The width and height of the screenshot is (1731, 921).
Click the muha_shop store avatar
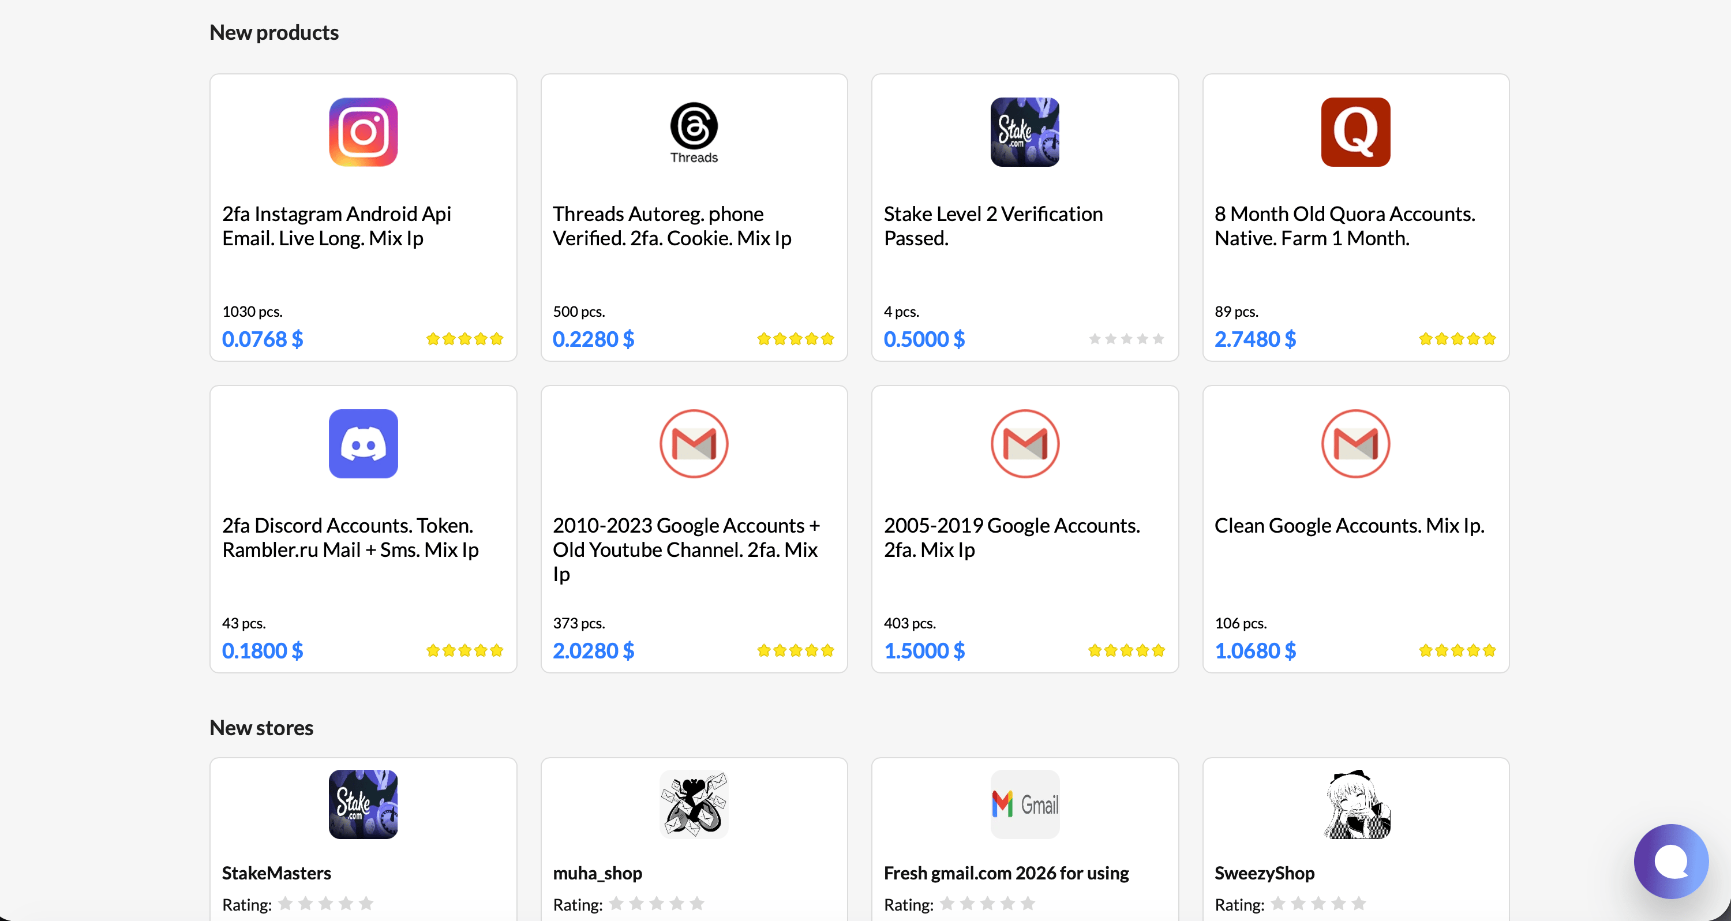[x=694, y=804]
